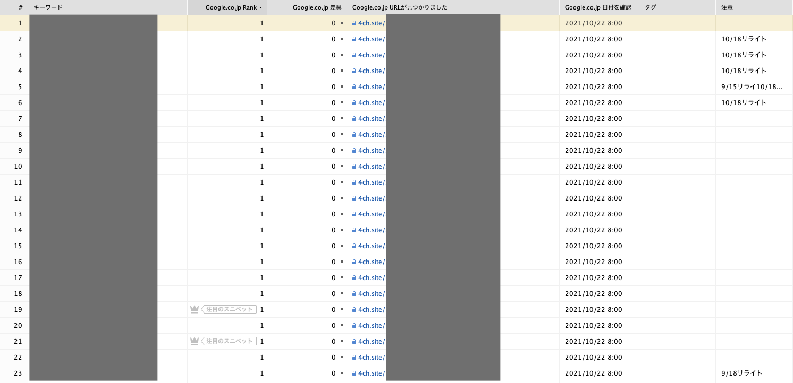Click the crown icon in row 21
The image size is (793, 383).
(x=194, y=341)
